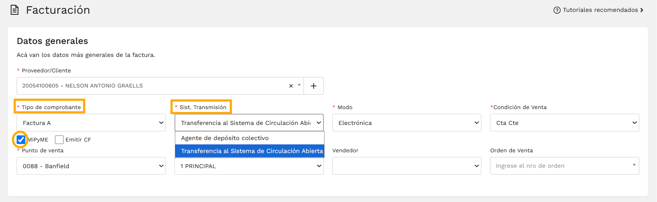Screen dimensions: 657x202
Task: Open the Tutoriales recomendados link
Action: [x=600, y=10]
